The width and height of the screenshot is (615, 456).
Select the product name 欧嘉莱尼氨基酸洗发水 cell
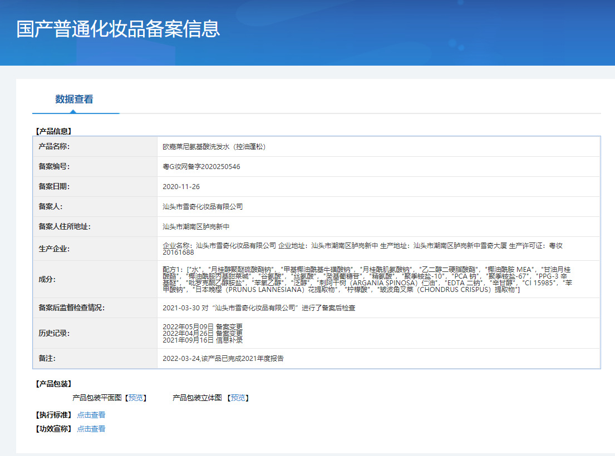[x=214, y=147]
